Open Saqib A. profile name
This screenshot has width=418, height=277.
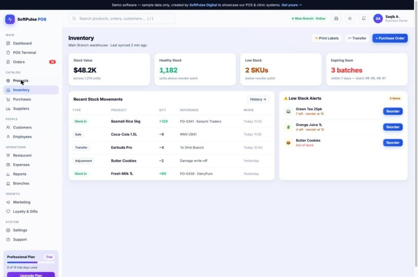[x=392, y=16]
